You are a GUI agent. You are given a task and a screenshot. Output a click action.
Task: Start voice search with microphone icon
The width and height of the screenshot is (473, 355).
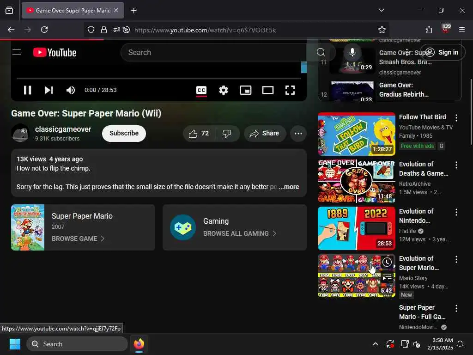(352, 52)
